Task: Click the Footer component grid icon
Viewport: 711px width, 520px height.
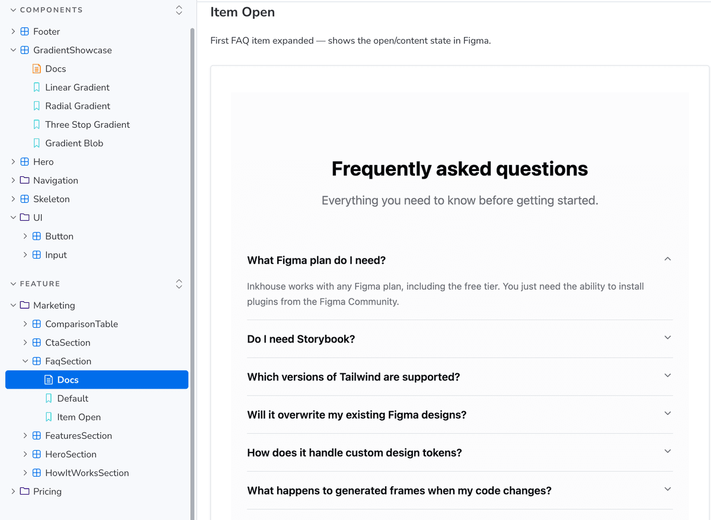Action: (24, 31)
